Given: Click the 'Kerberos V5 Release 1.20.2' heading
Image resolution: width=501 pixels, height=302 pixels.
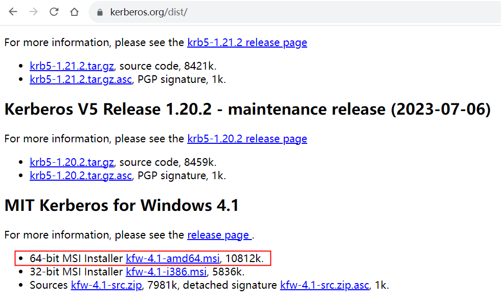Looking at the screenshot, I should pyautogui.click(x=247, y=110).
